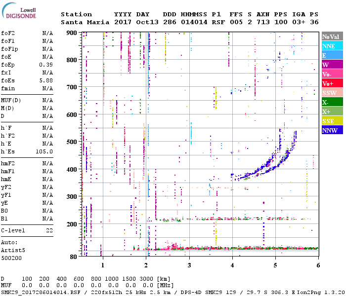Image resolution: width=346 pixels, height=296 pixels.
Task: Click the M(D) parameter label
Action: point(7,109)
